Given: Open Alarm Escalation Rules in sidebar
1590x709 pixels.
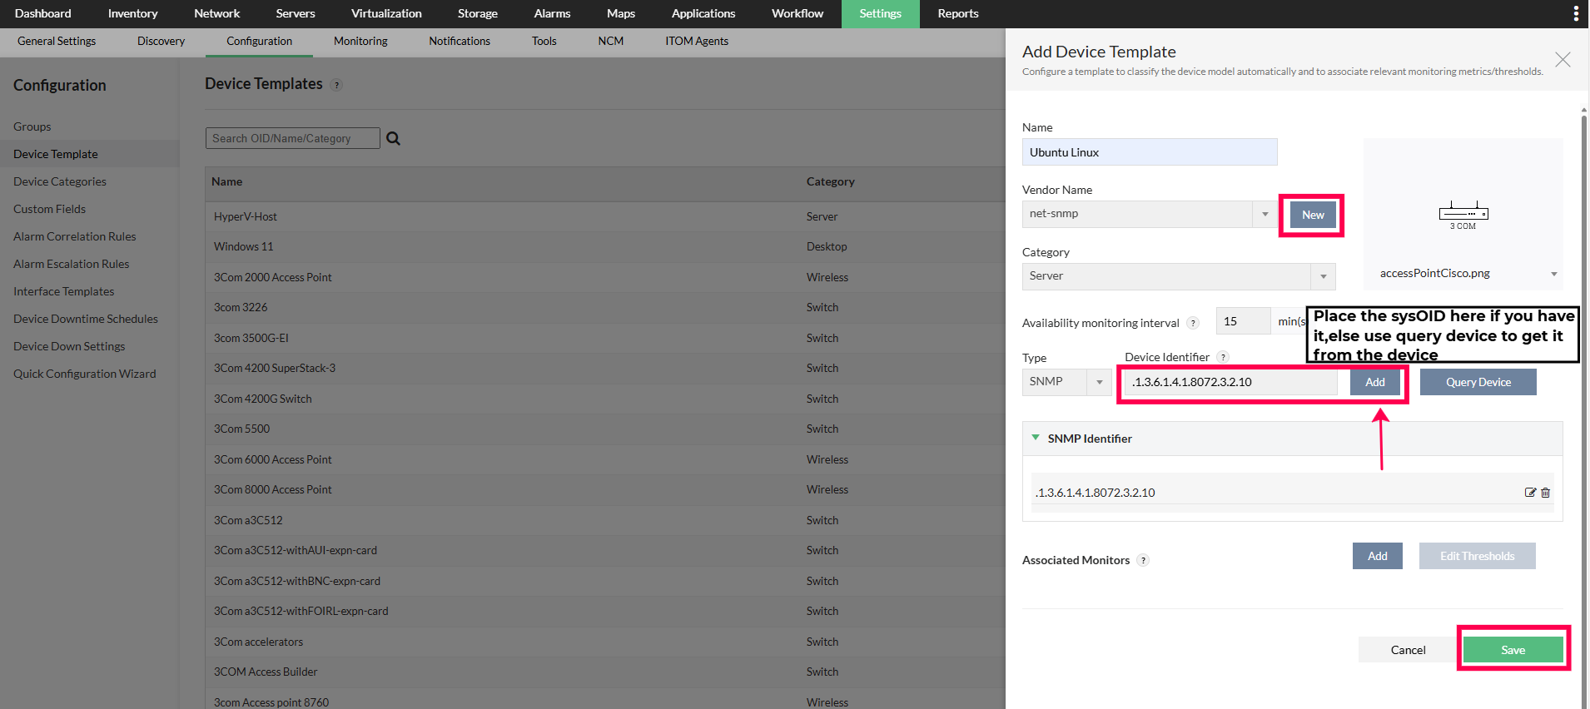Looking at the screenshot, I should pos(72,264).
